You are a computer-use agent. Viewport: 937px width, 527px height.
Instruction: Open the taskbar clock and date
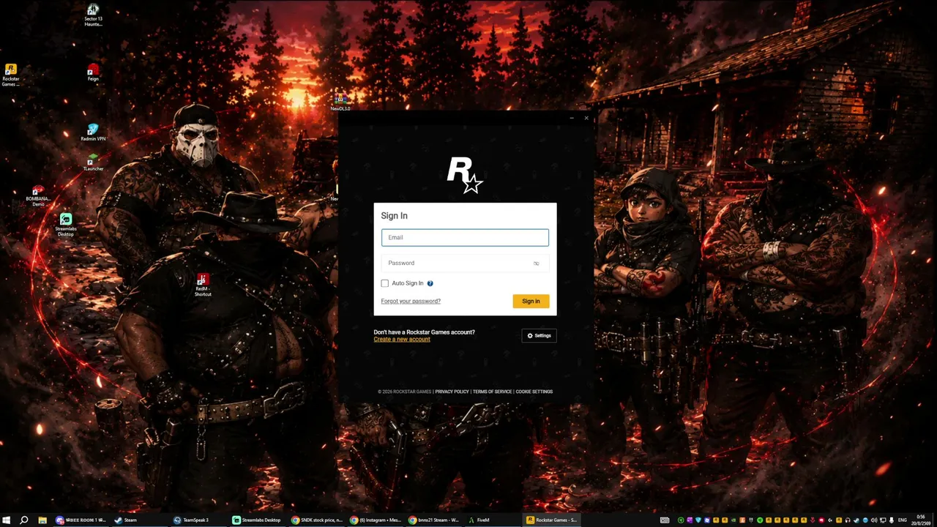click(921, 520)
